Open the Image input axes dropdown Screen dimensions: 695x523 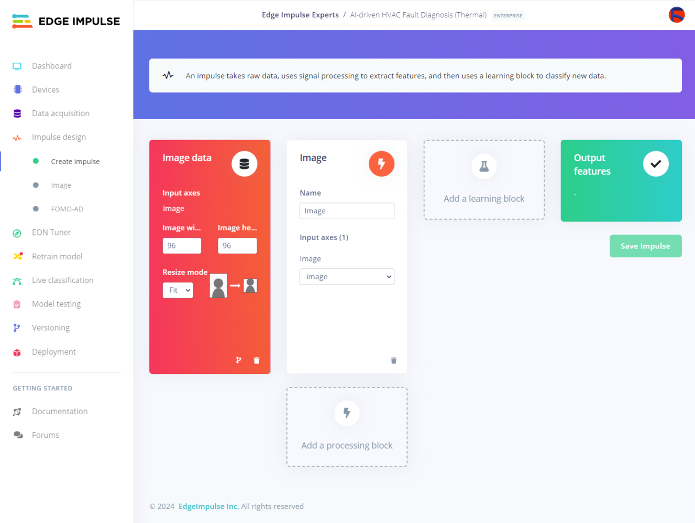pos(347,277)
